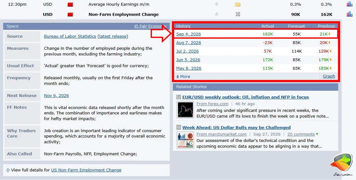Click the 114K forecast value for Jul 2
The image size is (356, 180).
tap(297, 51)
